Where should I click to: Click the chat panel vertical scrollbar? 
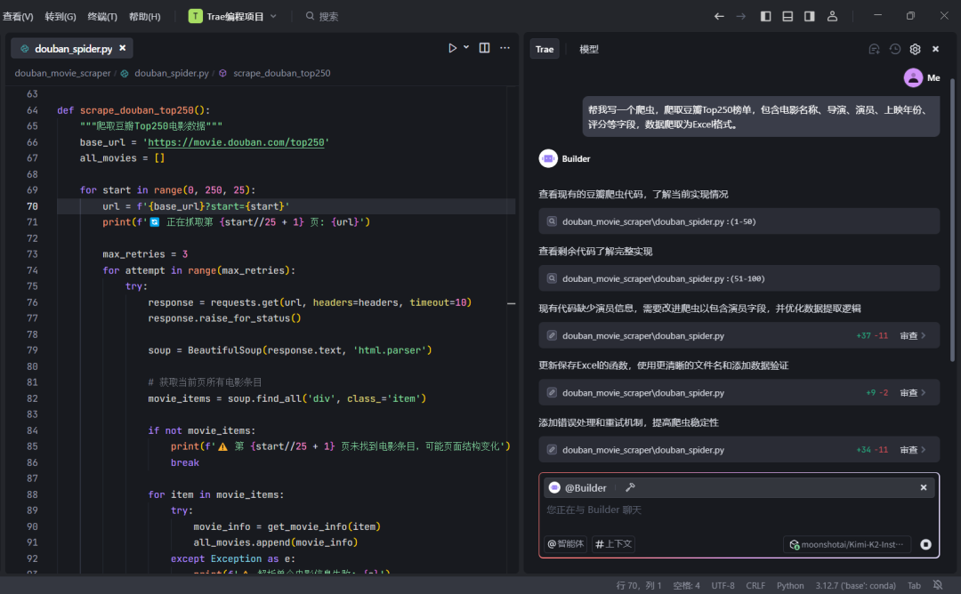pyautogui.click(x=952, y=221)
